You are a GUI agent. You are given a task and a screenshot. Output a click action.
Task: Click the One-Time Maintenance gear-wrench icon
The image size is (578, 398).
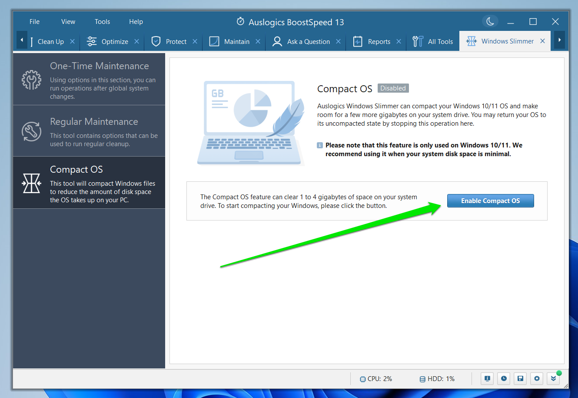click(32, 80)
